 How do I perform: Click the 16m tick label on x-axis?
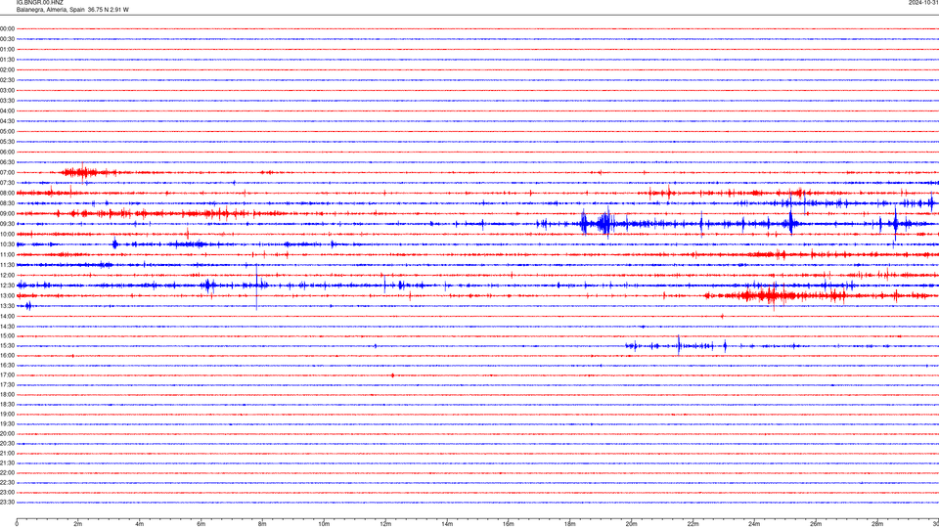tap(509, 524)
